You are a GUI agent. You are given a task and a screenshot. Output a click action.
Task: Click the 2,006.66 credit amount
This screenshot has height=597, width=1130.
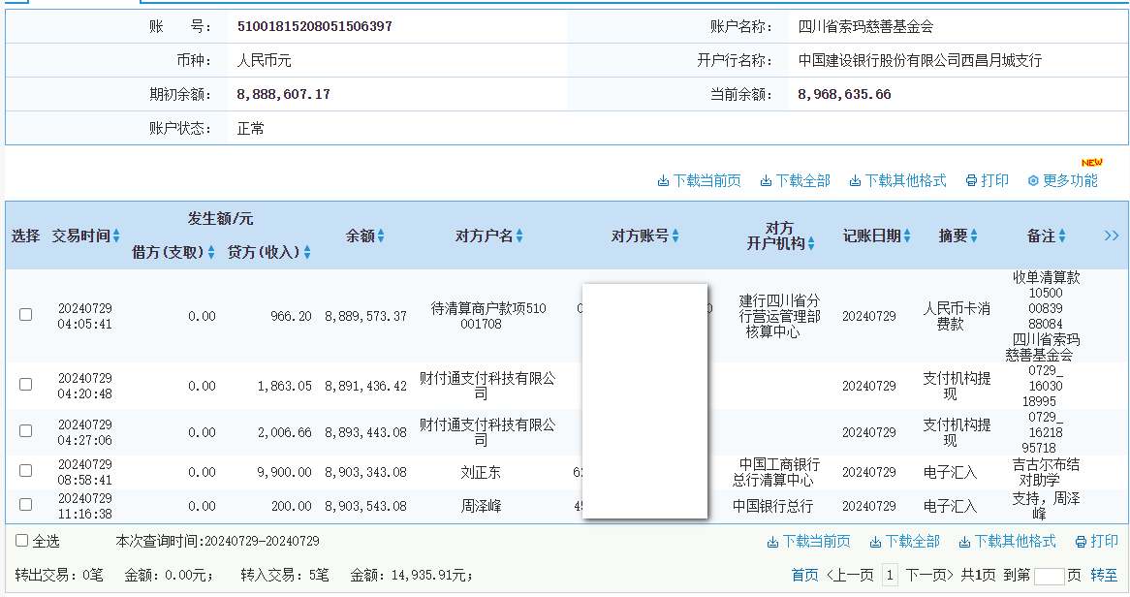(x=285, y=432)
